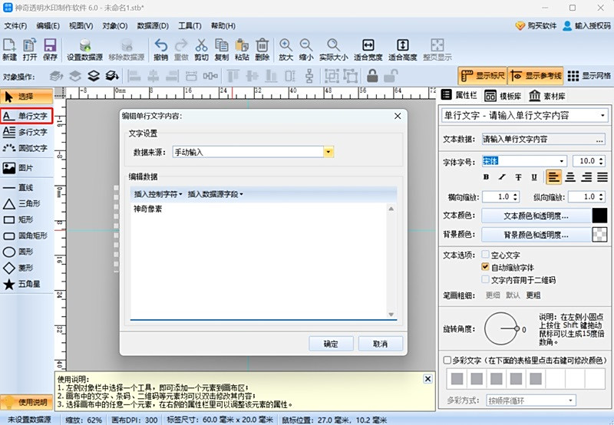The height and width of the screenshot is (425, 614).
Task: Click 背景颜色和透明度 button
Action: pos(536,235)
